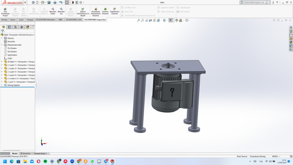Expand the Montaj İlişkileri node
This screenshot has height=165, width=293.
(x=2, y=85)
